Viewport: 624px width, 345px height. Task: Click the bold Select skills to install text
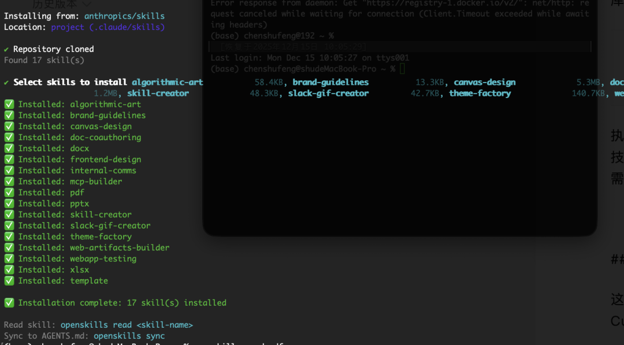(x=70, y=82)
